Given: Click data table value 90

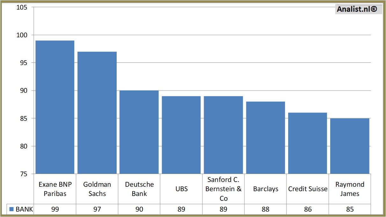Looking at the screenshot, I should [x=139, y=209].
